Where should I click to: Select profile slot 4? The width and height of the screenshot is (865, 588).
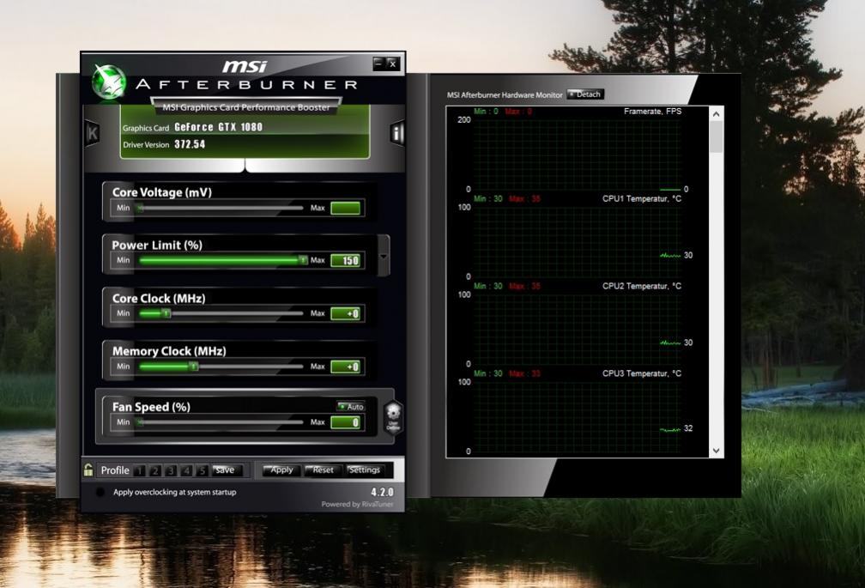click(186, 470)
